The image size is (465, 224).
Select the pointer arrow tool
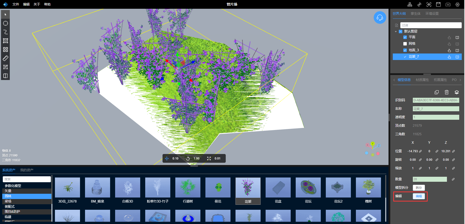pos(6,14)
